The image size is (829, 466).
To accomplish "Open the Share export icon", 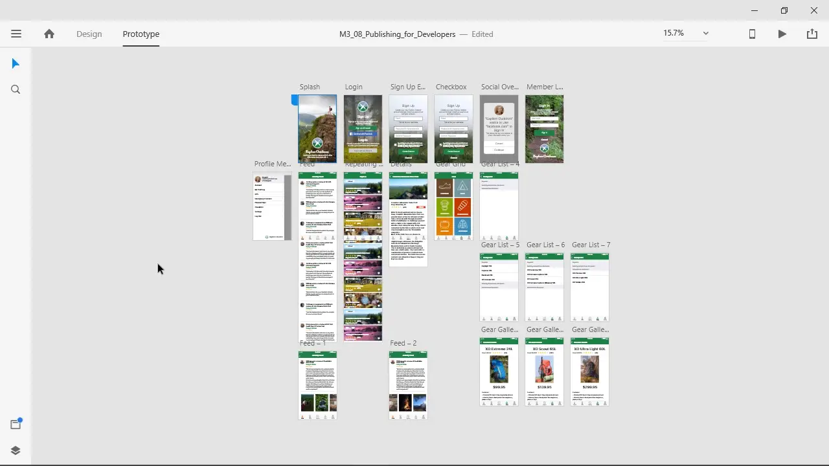I will coord(812,34).
